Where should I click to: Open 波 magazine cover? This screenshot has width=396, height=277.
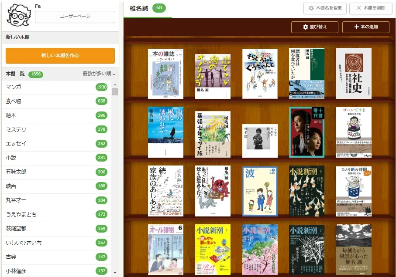(260, 191)
